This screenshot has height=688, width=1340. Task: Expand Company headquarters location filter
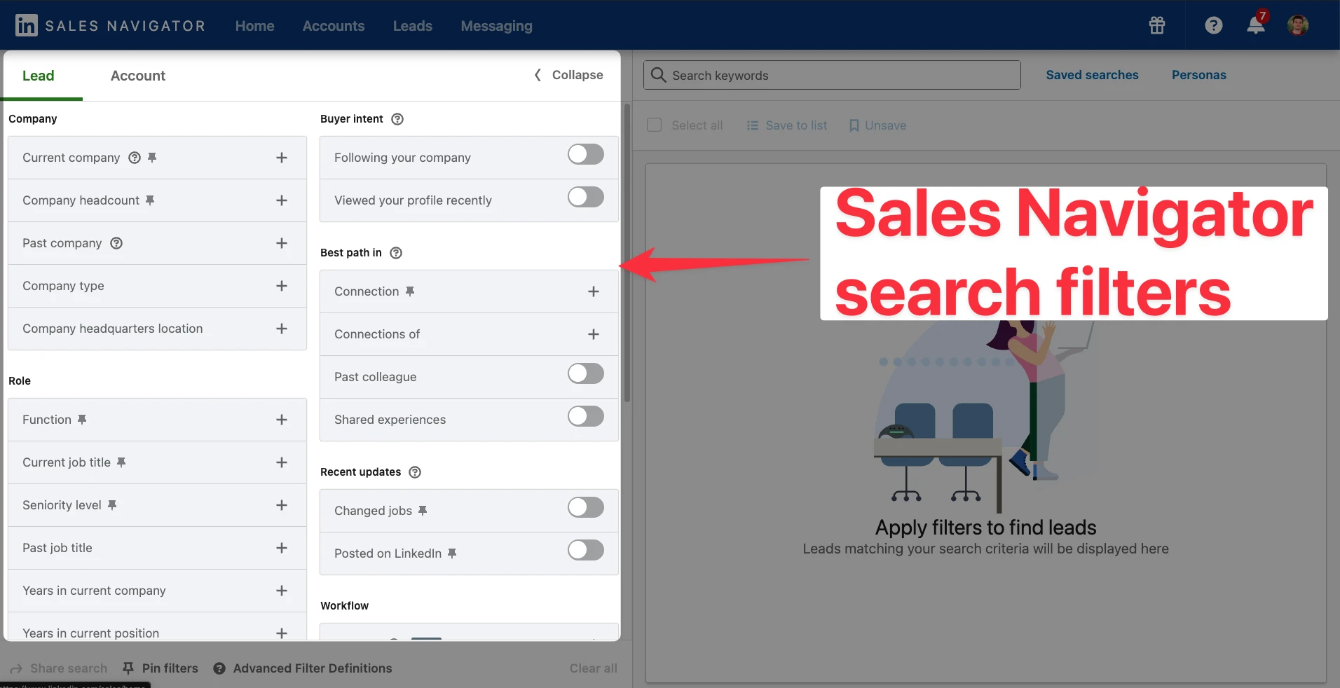(282, 329)
